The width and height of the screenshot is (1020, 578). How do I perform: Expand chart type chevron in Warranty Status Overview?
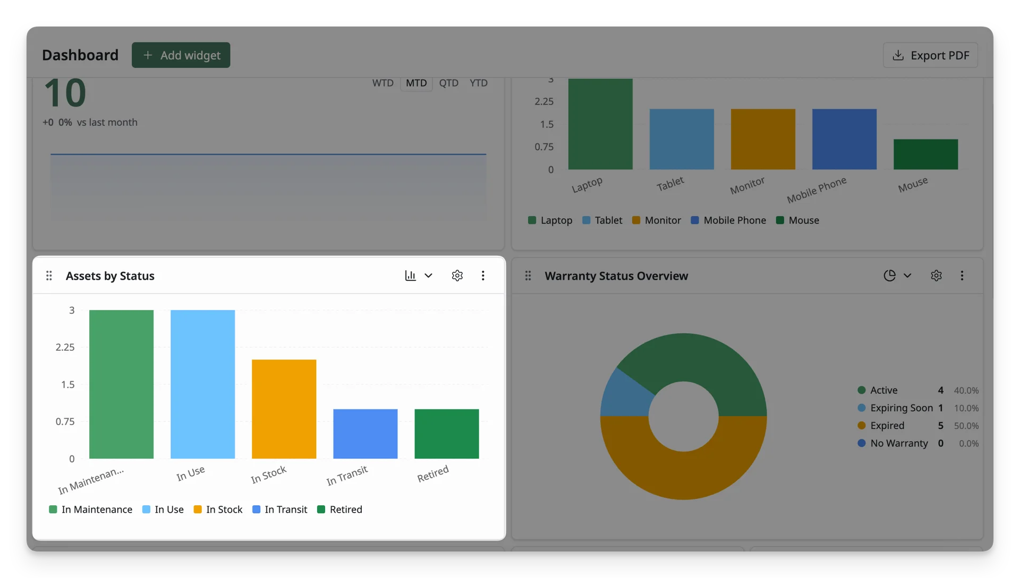(x=907, y=275)
